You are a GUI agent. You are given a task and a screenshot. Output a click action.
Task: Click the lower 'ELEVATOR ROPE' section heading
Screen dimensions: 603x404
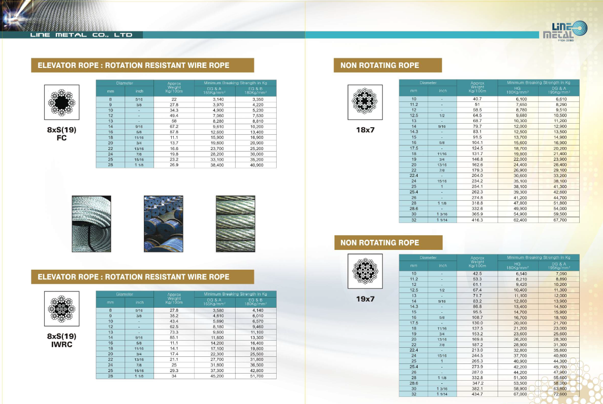(x=134, y=277)
